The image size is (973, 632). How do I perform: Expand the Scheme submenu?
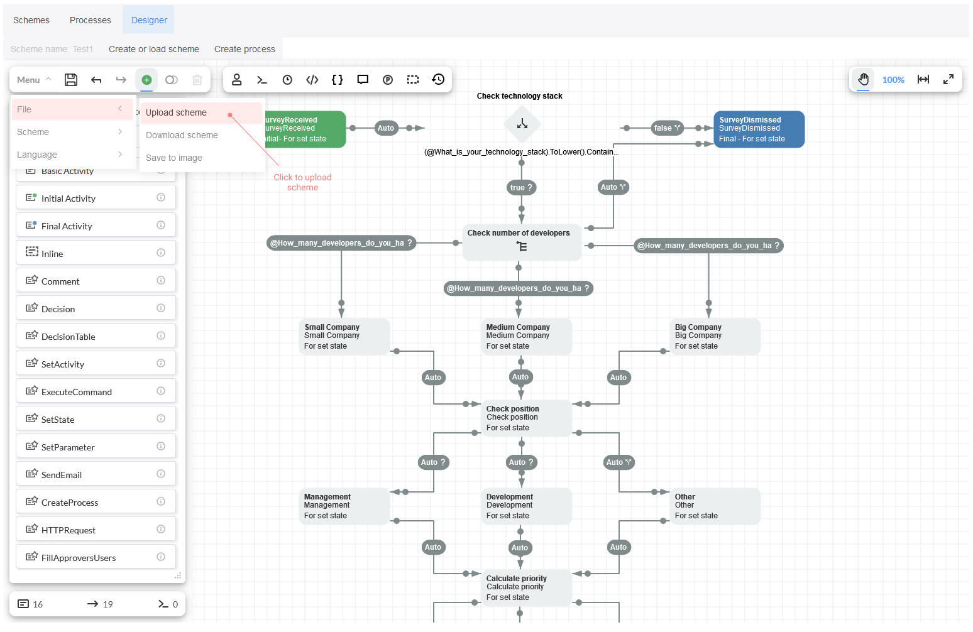coord(72,132)
